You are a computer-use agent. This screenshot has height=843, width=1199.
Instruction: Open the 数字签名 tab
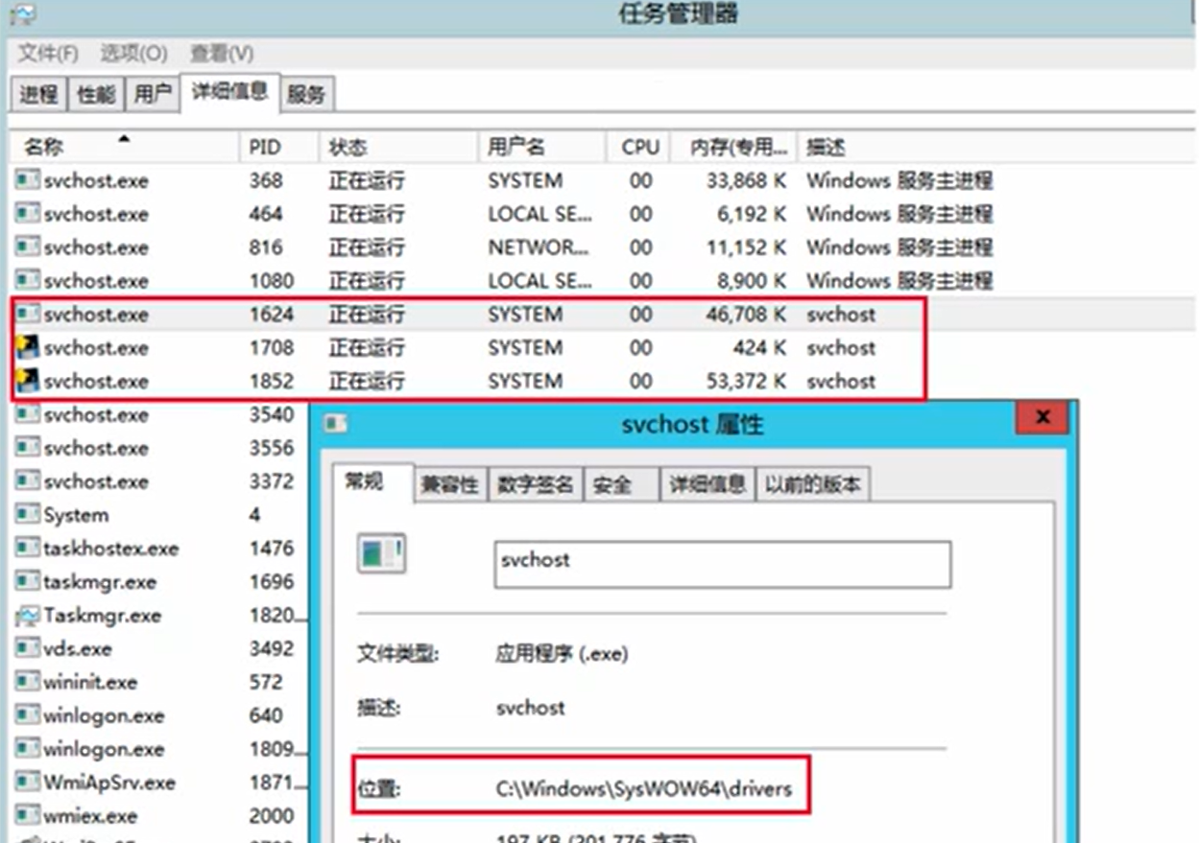pyautogui.click(x=535, y=485)
